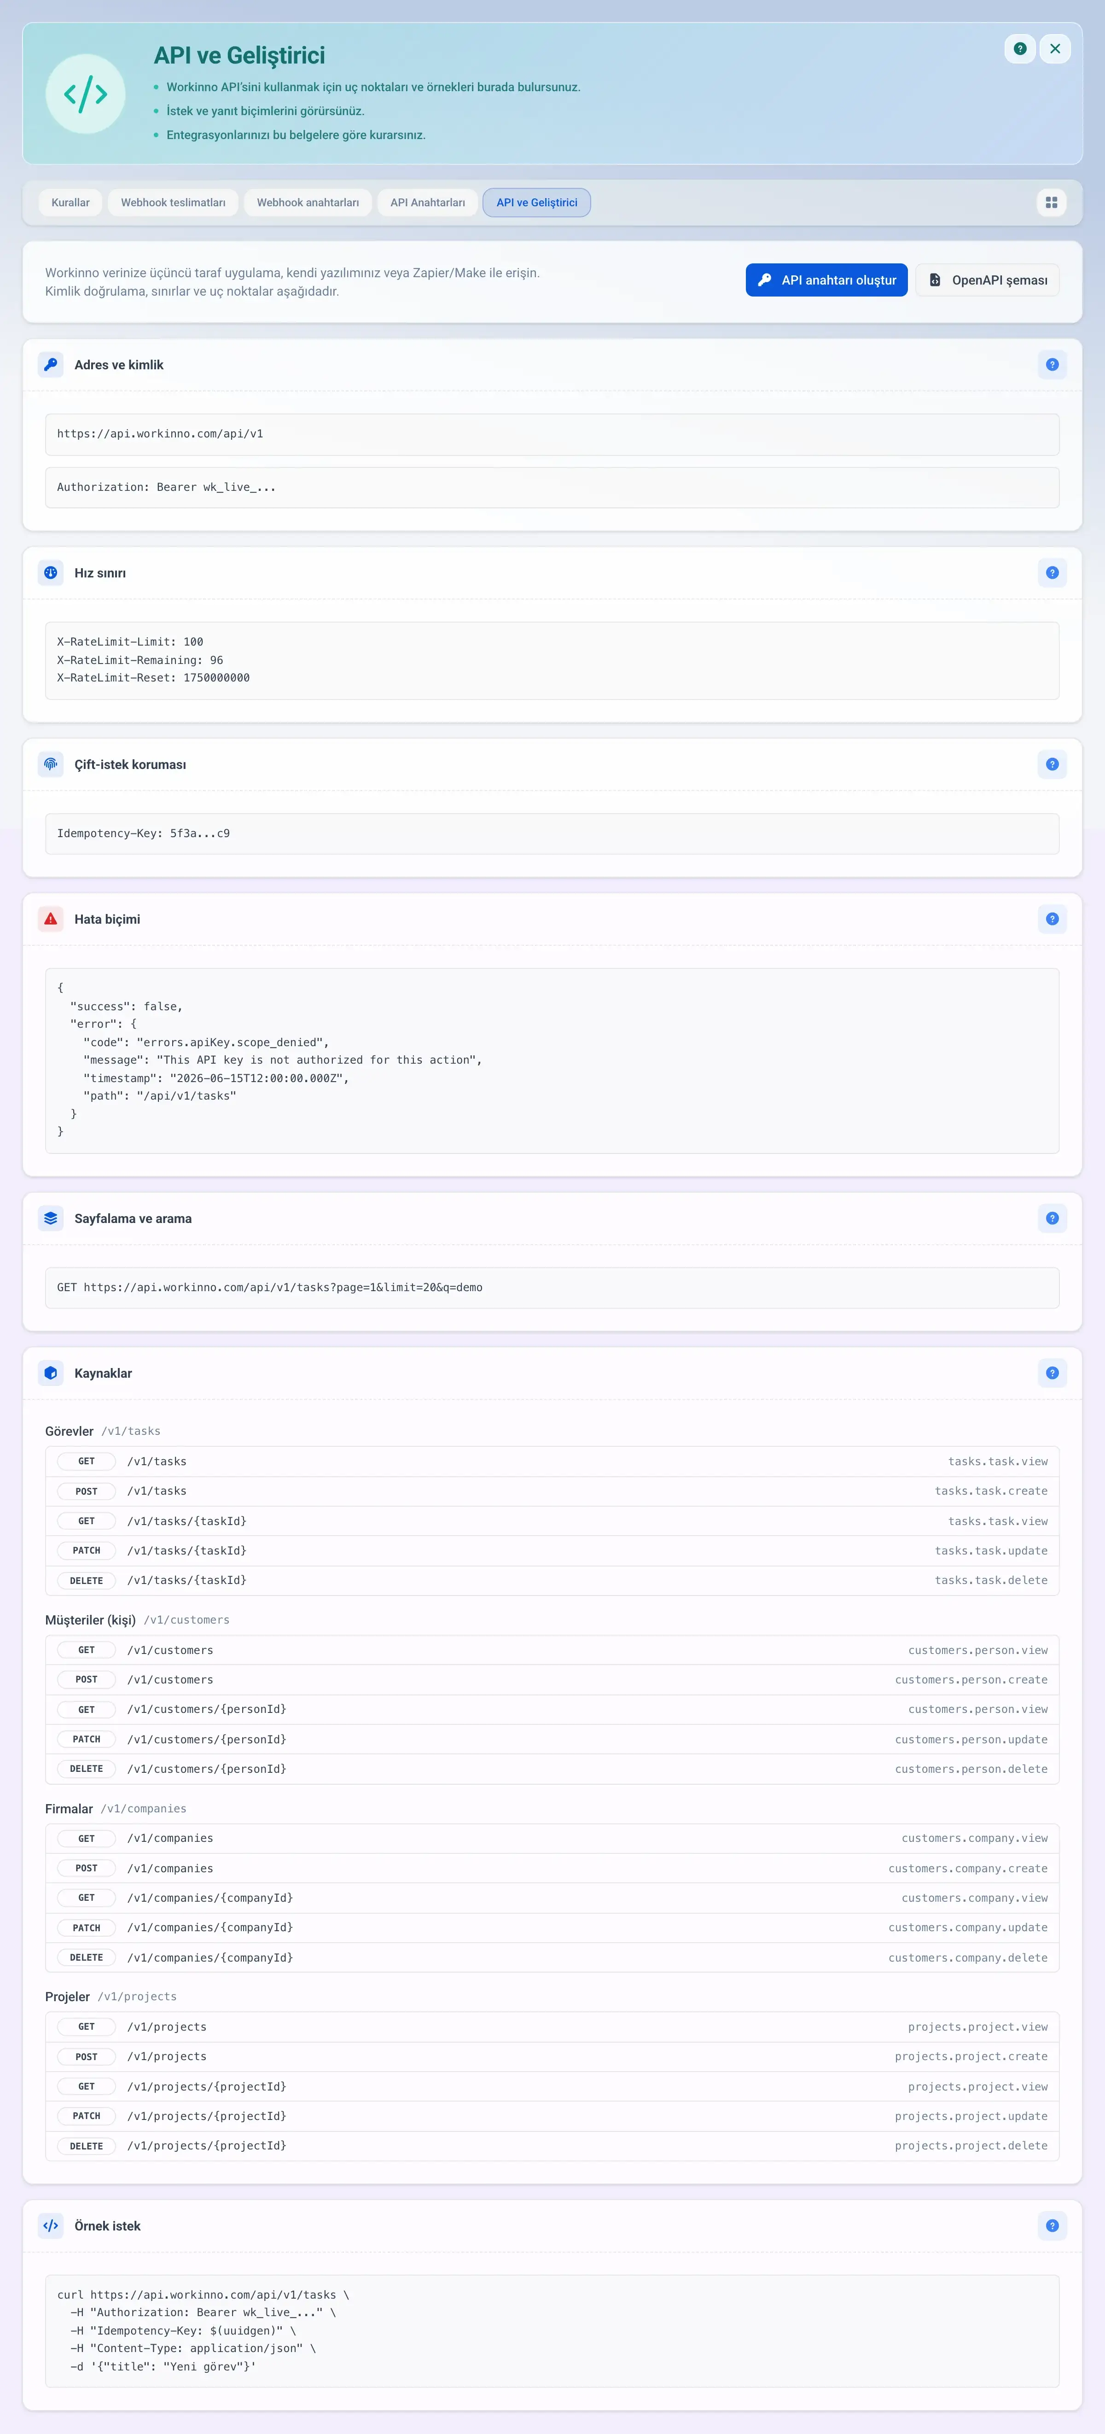Switch to the Kurallar tab
This screenshot has height=2434, width=1105.
click(71, 203)
